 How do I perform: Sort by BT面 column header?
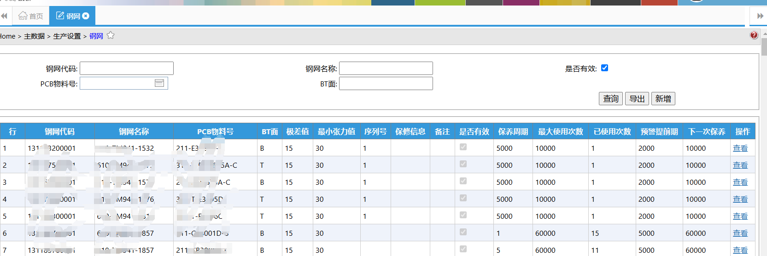click(x=269, y=131)
